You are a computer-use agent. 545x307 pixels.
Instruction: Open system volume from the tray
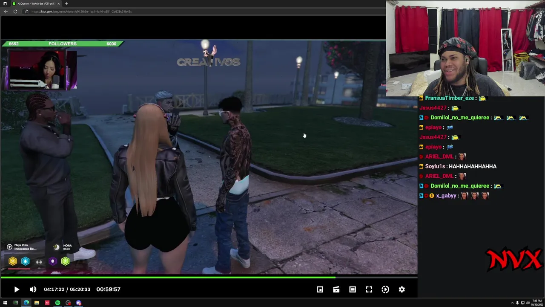528,303
